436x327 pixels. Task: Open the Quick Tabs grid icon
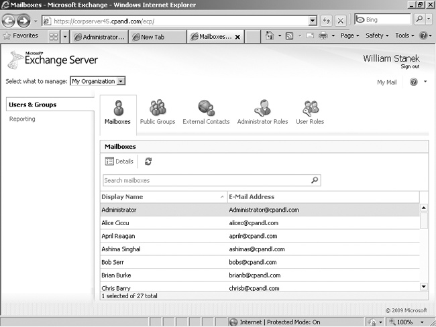(x=54, y=37)
